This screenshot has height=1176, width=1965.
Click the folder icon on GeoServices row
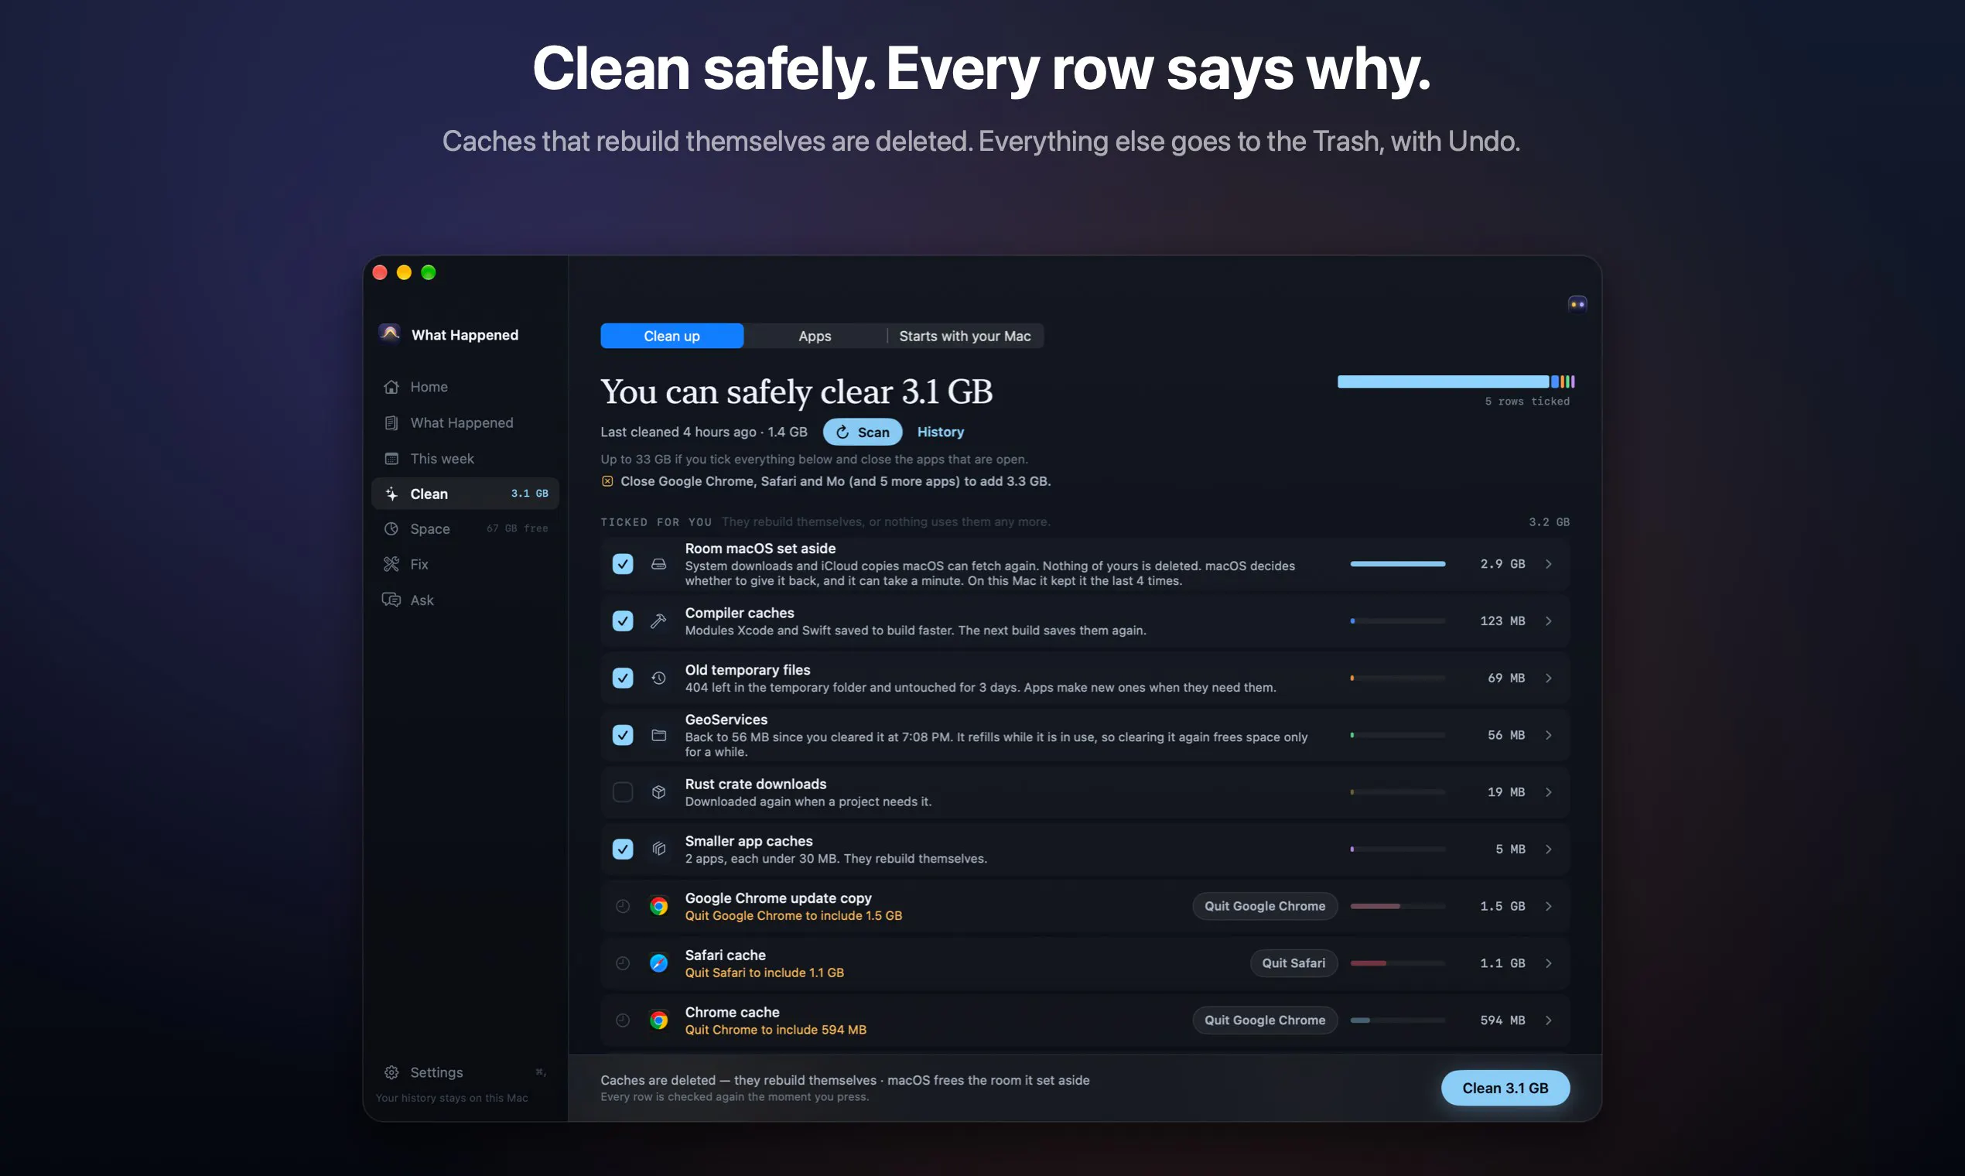pos(658,734)
